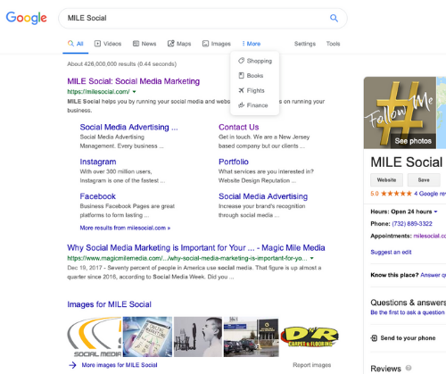Open the 4 Google reviews link

pyautogui.click(x=430, y=194)
